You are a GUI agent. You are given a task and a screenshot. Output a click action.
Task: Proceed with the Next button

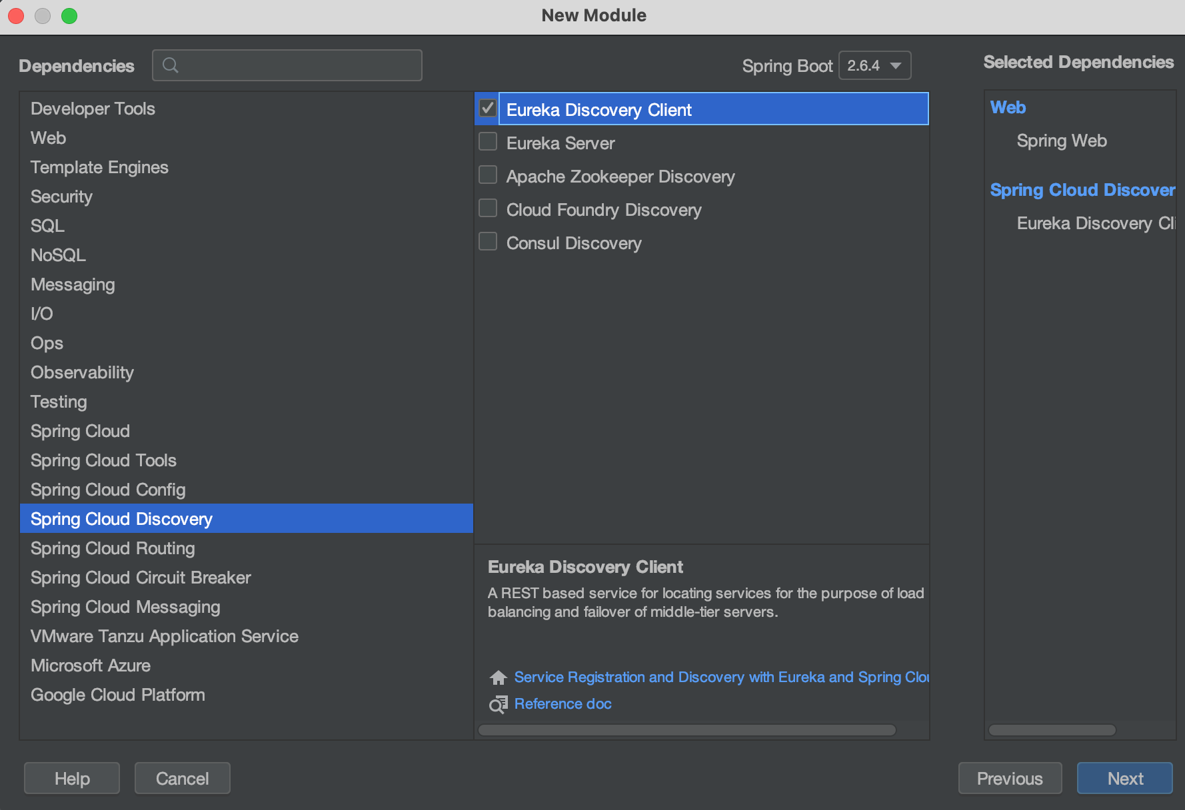pyautogui.click(x=1125, y=778)
